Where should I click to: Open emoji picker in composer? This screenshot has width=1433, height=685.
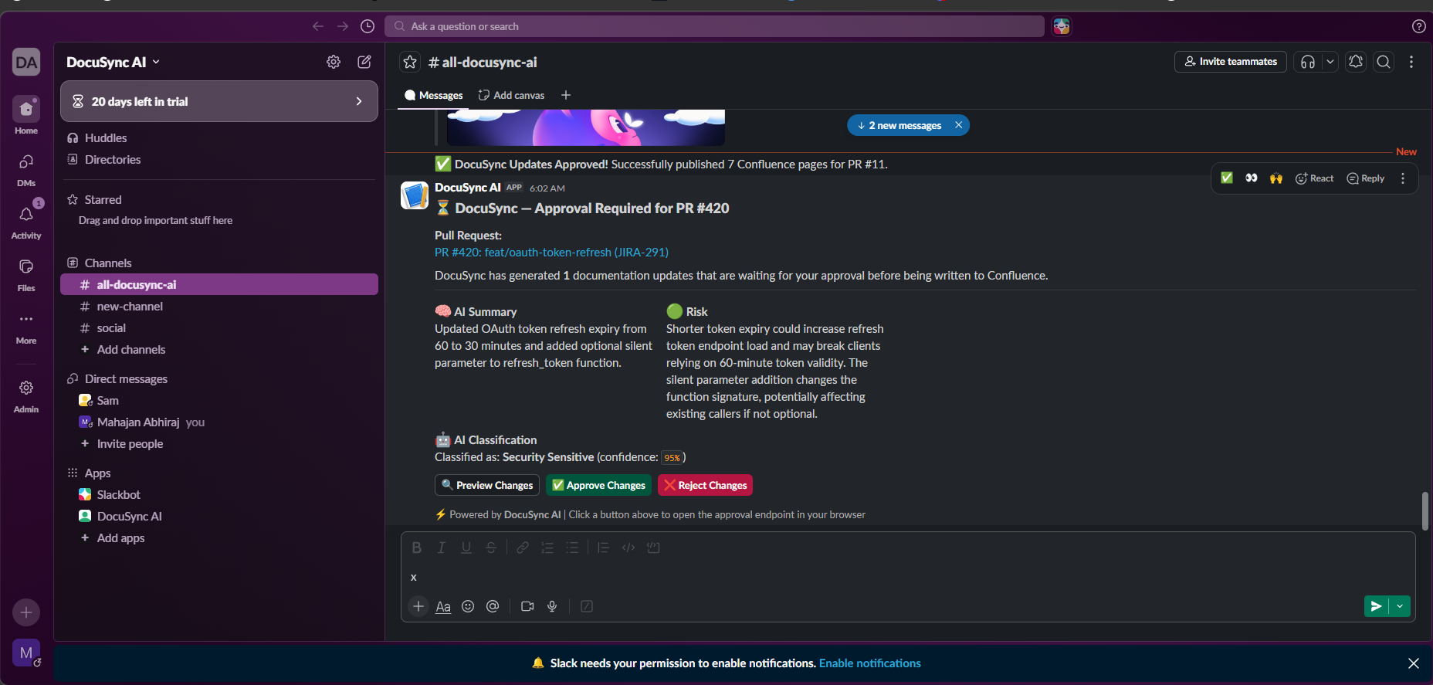point(468,606)
